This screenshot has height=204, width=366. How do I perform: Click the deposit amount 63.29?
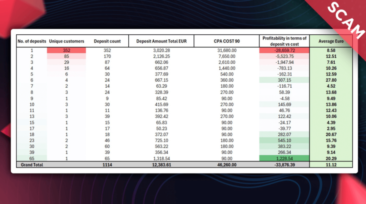coord(162,86)
